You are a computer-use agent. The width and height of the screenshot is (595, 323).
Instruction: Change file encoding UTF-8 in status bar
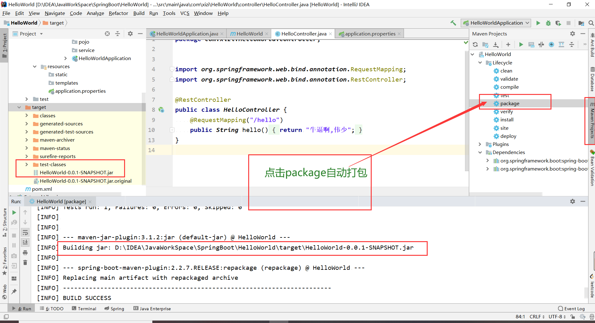[x=557, y=316]
